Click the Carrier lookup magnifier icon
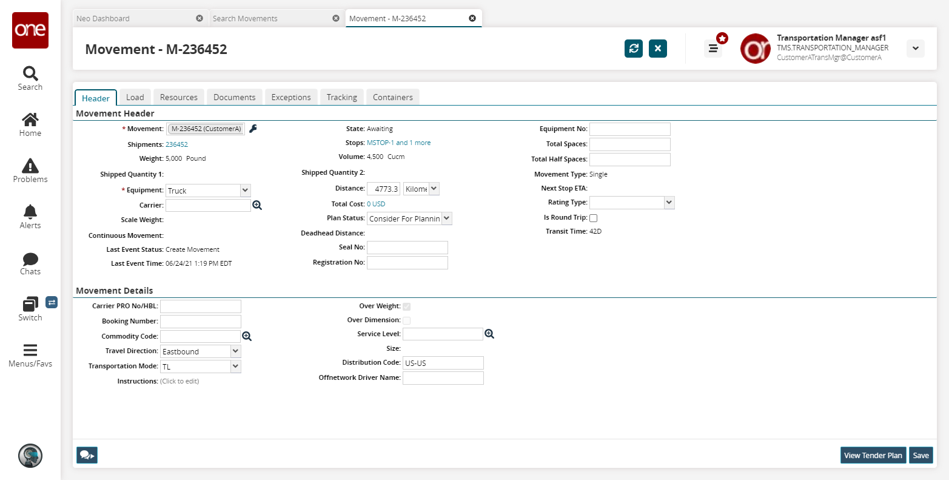This screenshot has height=480, width=949. (x=257, y=206)
